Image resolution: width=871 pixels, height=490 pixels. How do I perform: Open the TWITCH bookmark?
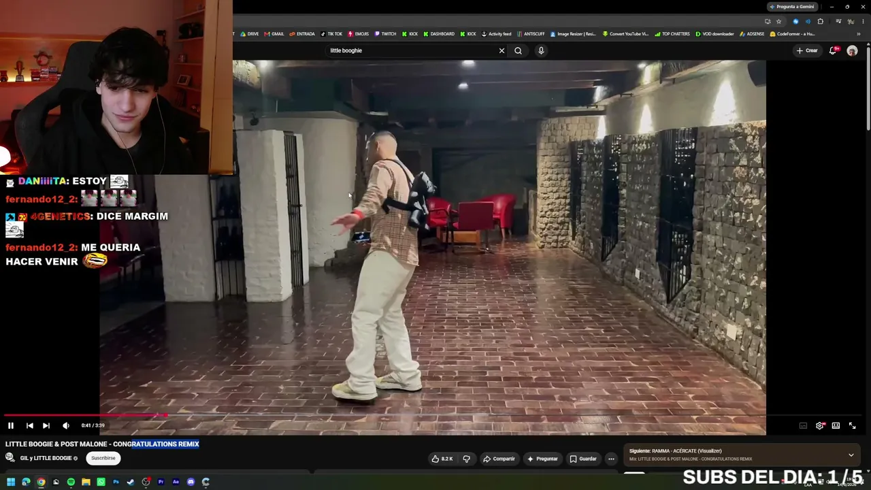385,34
